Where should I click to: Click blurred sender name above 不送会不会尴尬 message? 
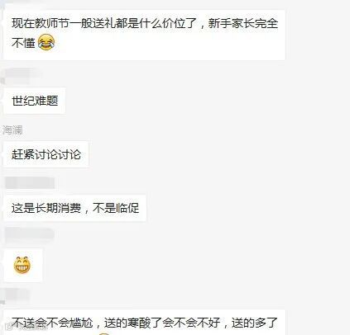click(17, 295)
